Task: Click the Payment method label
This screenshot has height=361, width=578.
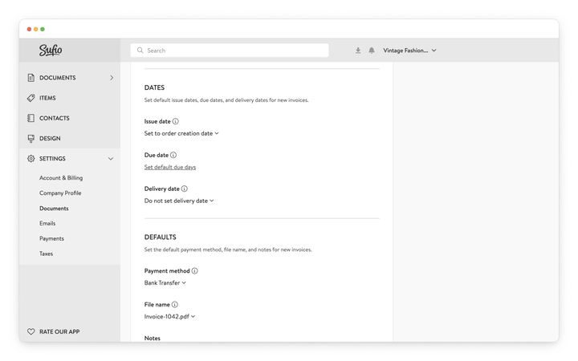Action: click(167, 271)
